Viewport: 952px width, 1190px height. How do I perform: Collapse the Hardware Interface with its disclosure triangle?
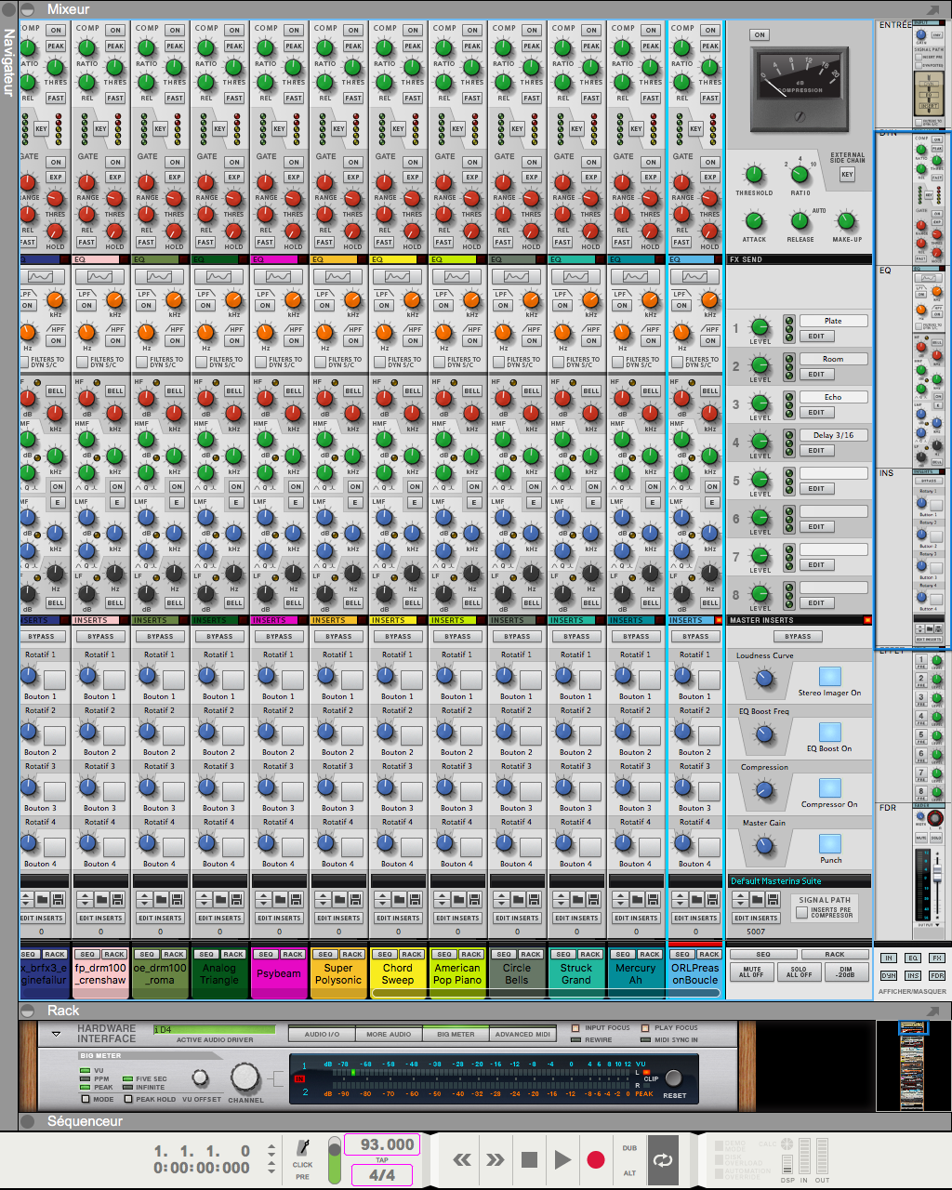click(56, 1032)
